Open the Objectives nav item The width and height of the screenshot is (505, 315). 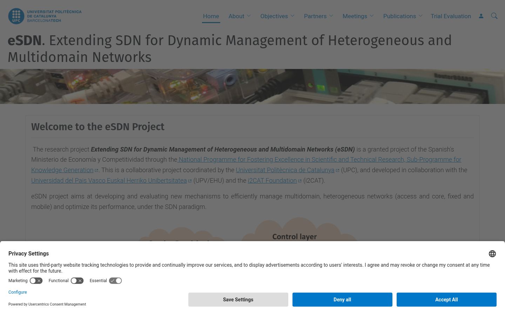[274, 16]
